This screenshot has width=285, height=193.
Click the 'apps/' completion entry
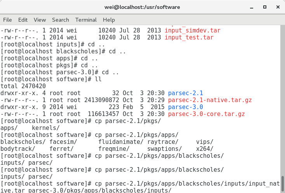pos(9,128)
